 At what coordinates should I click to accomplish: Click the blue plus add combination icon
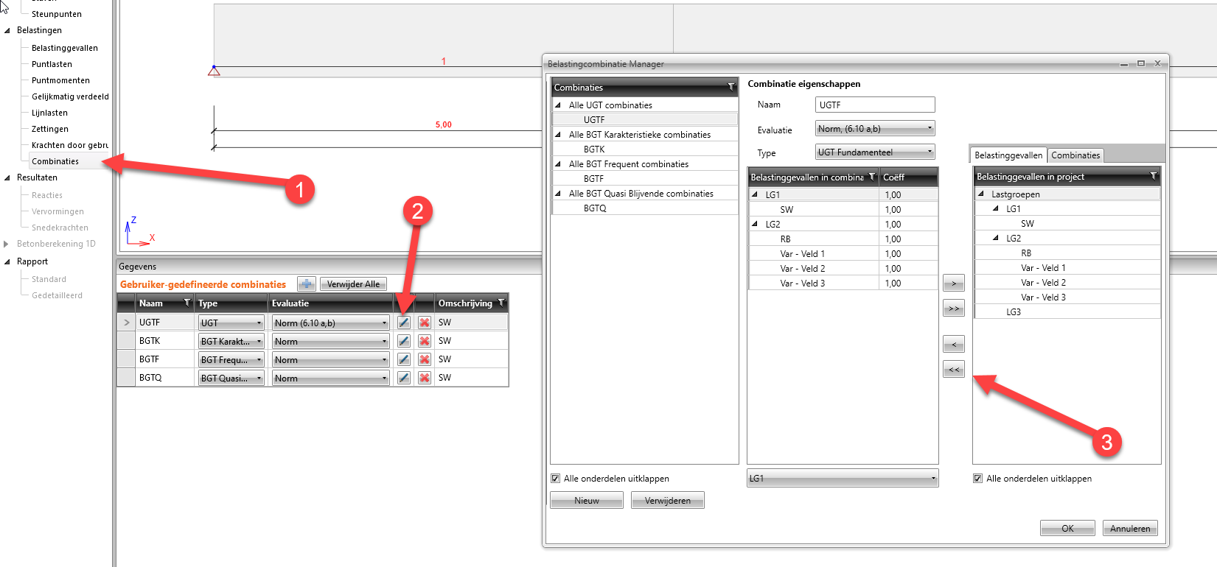click(x=307, y=284)
